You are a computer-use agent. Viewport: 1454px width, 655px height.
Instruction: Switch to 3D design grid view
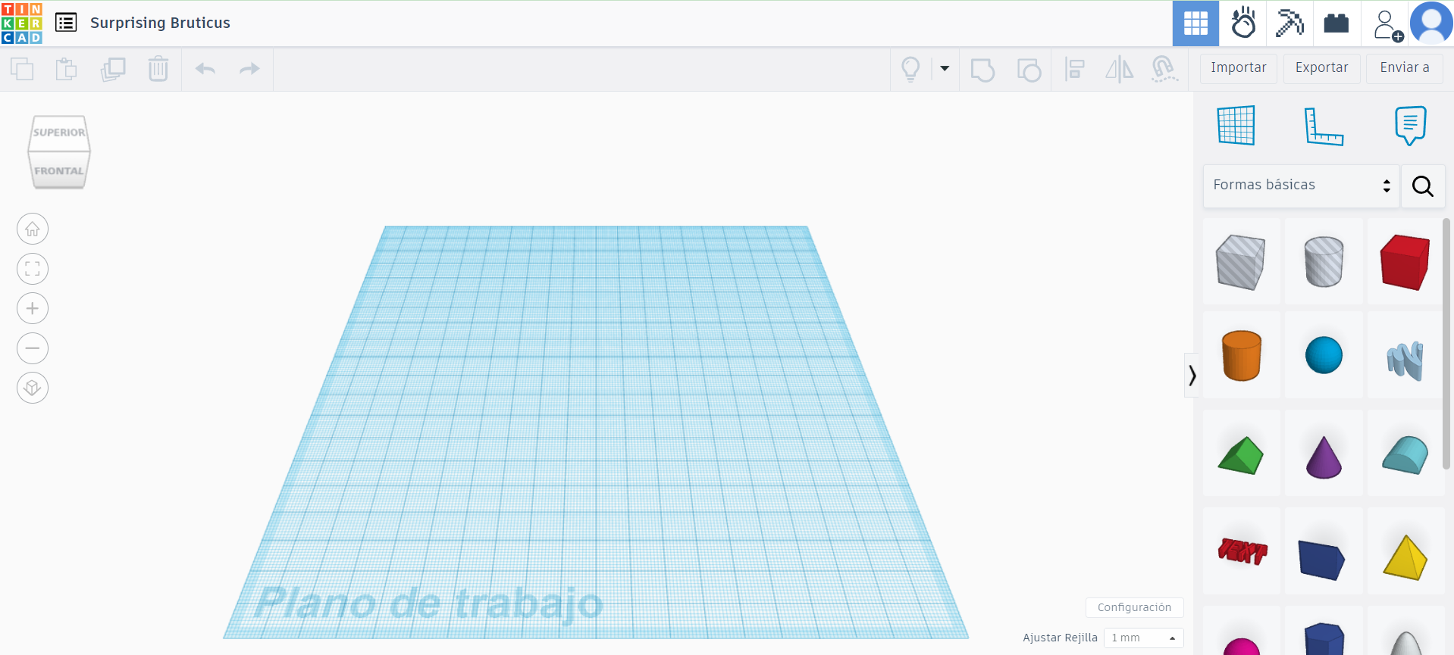pyautogui.click(x=1195, y=23)
